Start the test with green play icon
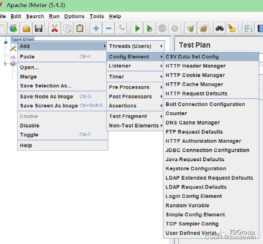 click(137, 28)
